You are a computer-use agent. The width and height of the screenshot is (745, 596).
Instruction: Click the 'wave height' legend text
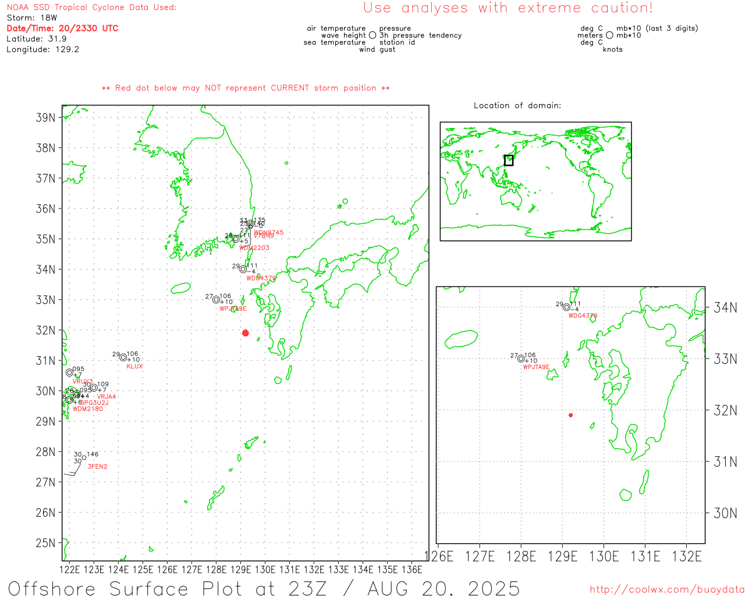[x=343, y=36]
